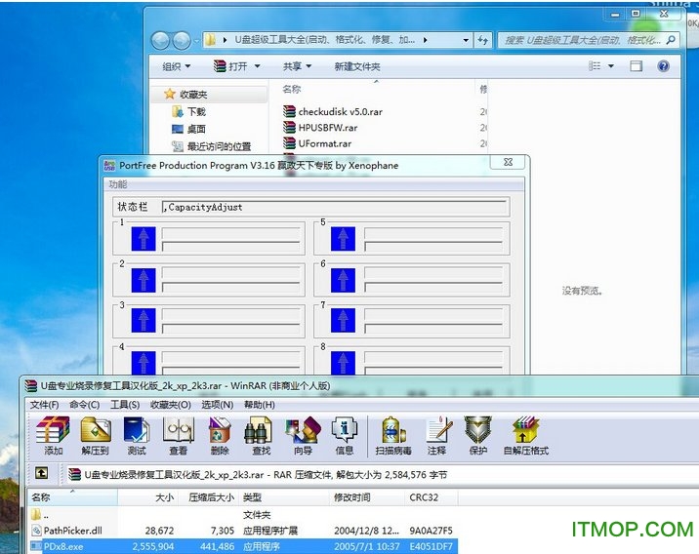Open the WinRAR Favorites (收藏夹) menu

click(x=170, y=405)
